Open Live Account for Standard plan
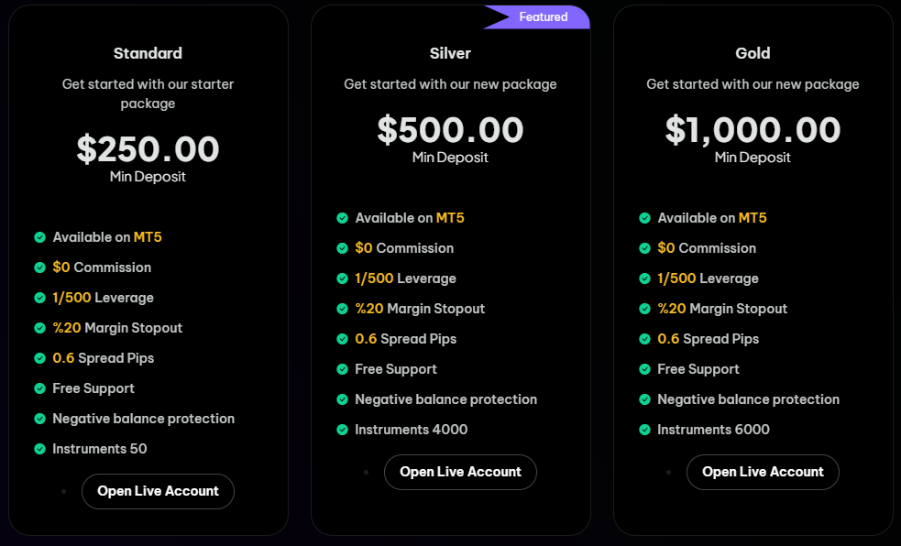Image resolution: width=901 pixels, height=546 pixels. [158, 491]
